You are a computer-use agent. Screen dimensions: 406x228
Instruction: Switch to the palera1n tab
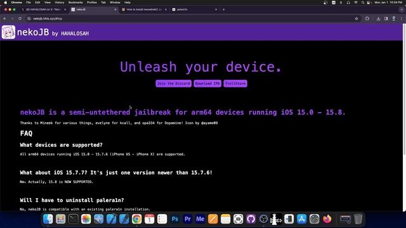point(194,9)
